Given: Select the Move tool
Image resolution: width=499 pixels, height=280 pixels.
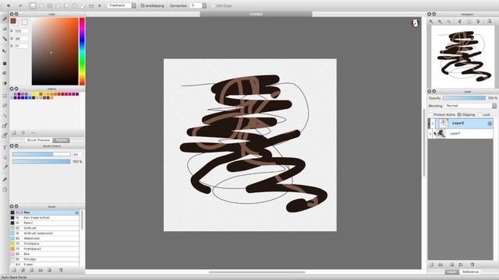Looking at the screenshot, I should (x=5, y=51).
